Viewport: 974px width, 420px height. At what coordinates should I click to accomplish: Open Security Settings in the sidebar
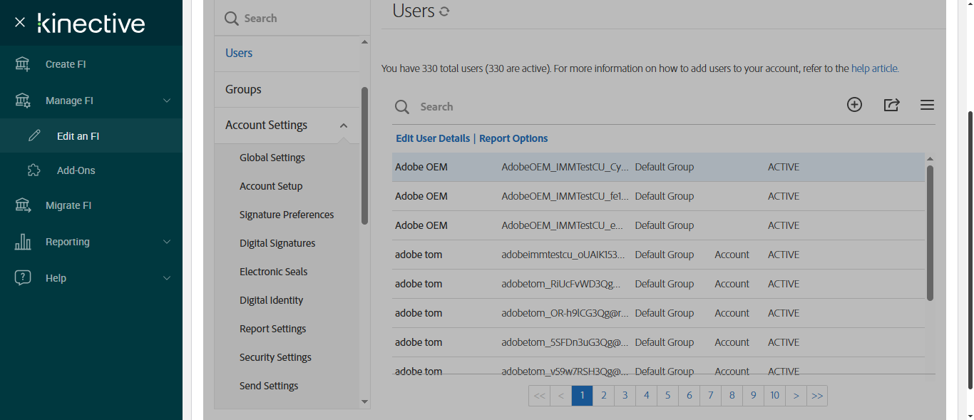click(275, 357)
